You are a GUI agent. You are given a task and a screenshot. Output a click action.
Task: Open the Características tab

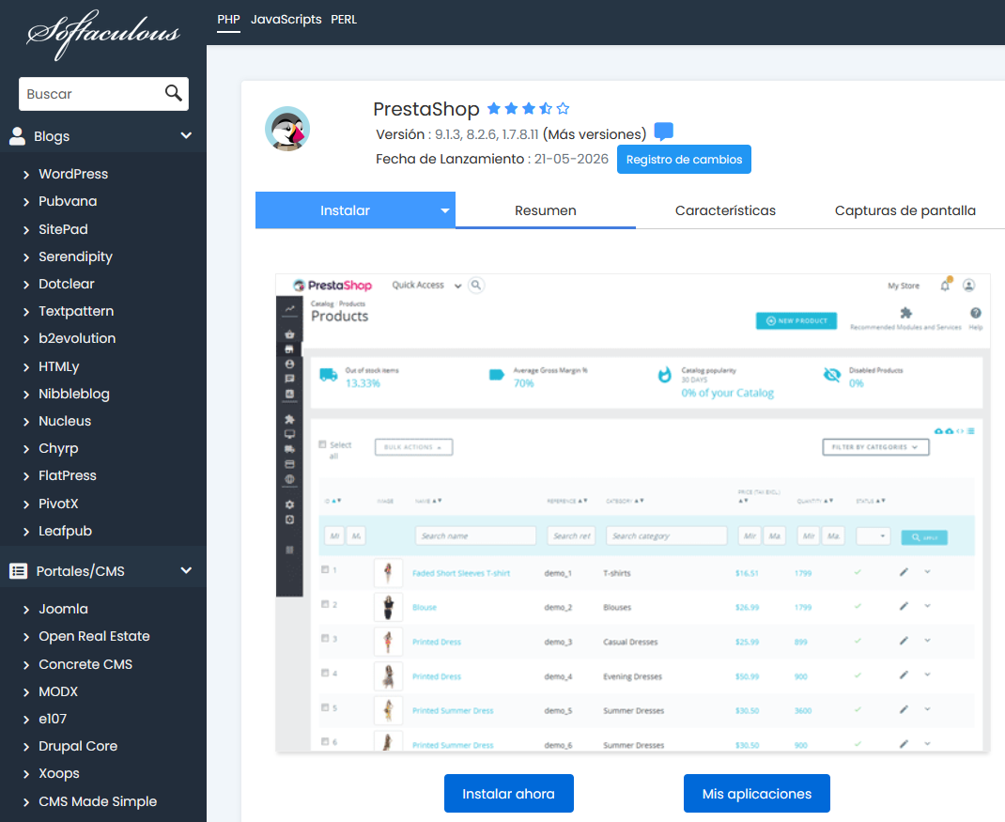point(725,210)
